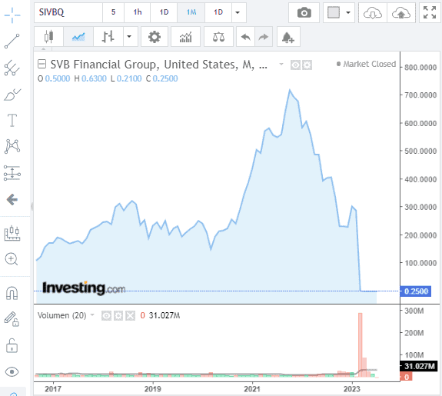Open Volumen indicator settings gear
The width and height of the screenshot is (442, 396).
point(118,316)
